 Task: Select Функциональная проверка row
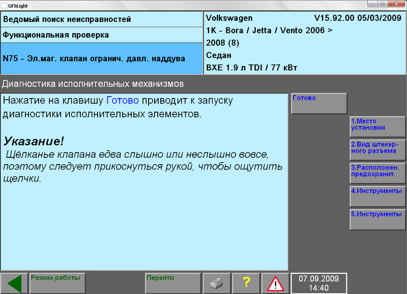101,35
